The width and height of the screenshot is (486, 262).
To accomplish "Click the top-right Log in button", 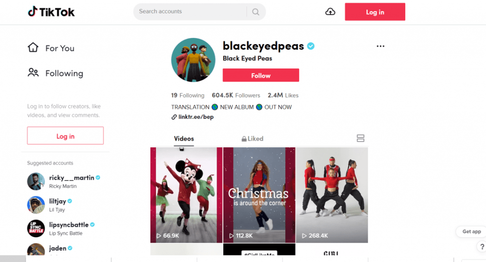I will click(x=375, y=12).
